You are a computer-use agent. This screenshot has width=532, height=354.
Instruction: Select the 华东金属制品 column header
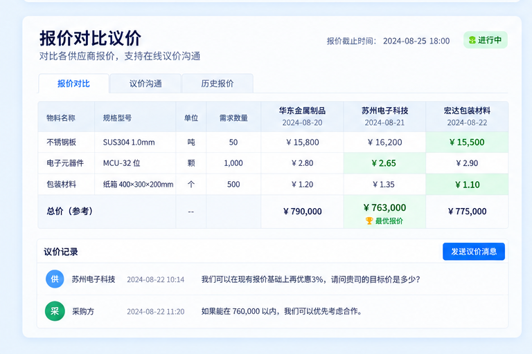pos(302,117)
